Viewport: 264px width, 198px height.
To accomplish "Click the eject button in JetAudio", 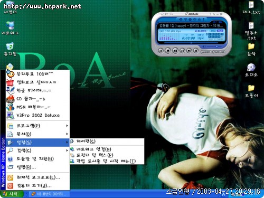I will click(196, 51).
